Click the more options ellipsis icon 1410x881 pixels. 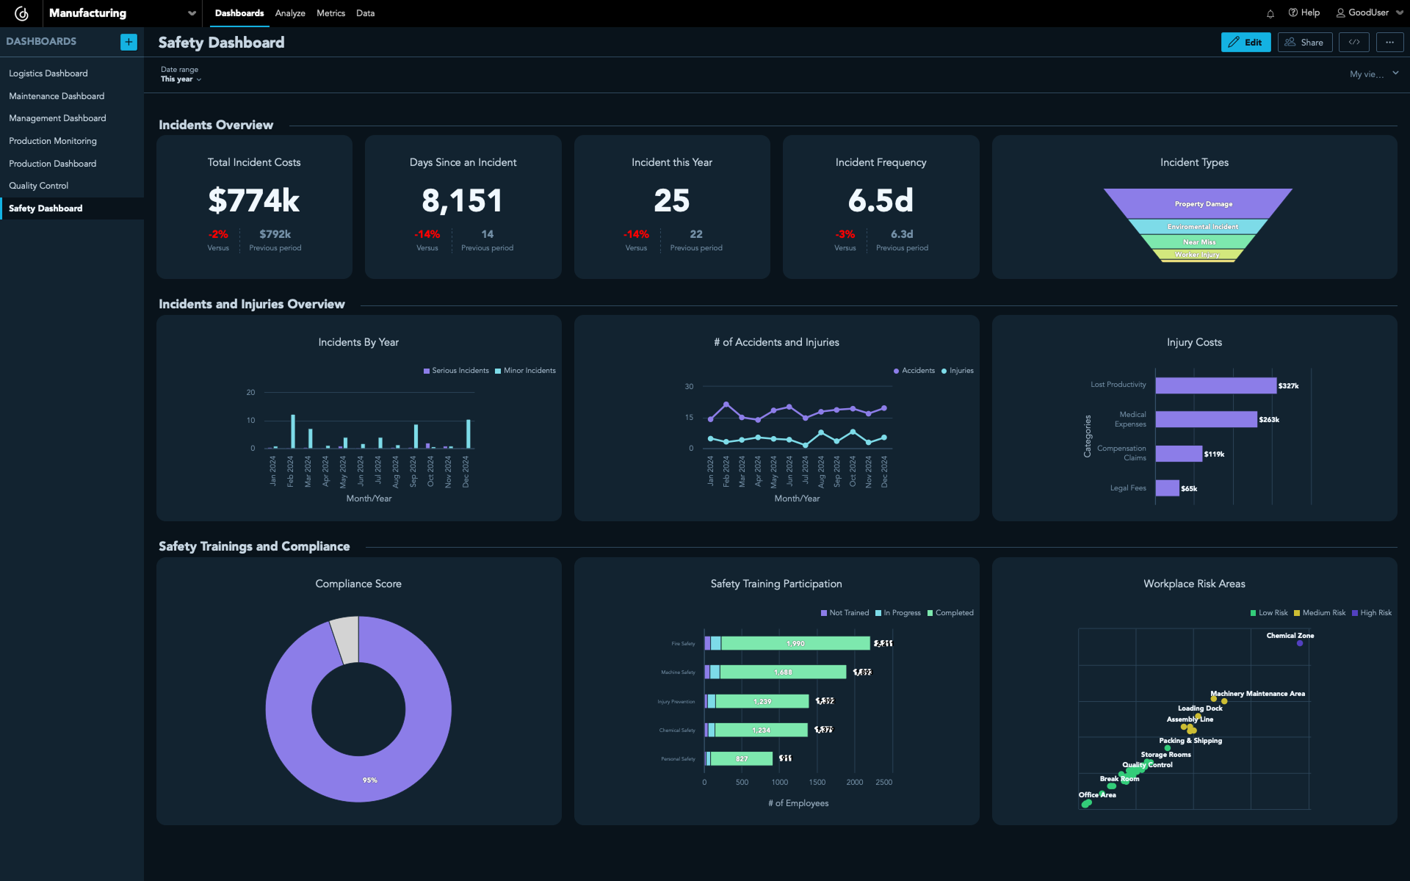click(x=1389, y=42)
